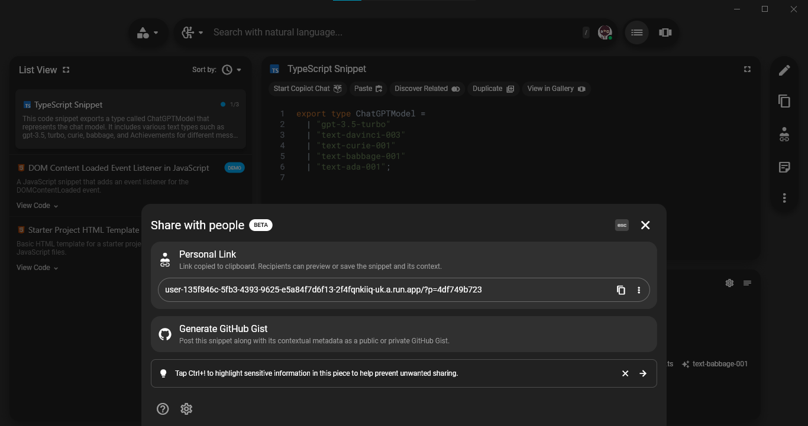Select the TypeScript Snippet list item

[130, 119]
